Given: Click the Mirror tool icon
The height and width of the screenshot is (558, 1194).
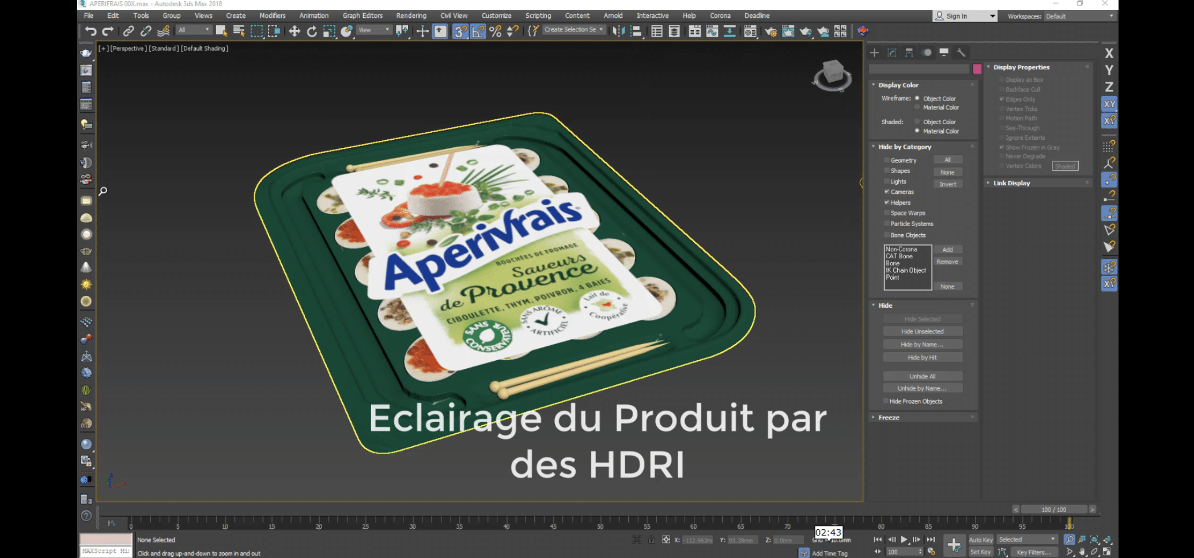Looking at the screenshot, I should (x=619, y=31).
